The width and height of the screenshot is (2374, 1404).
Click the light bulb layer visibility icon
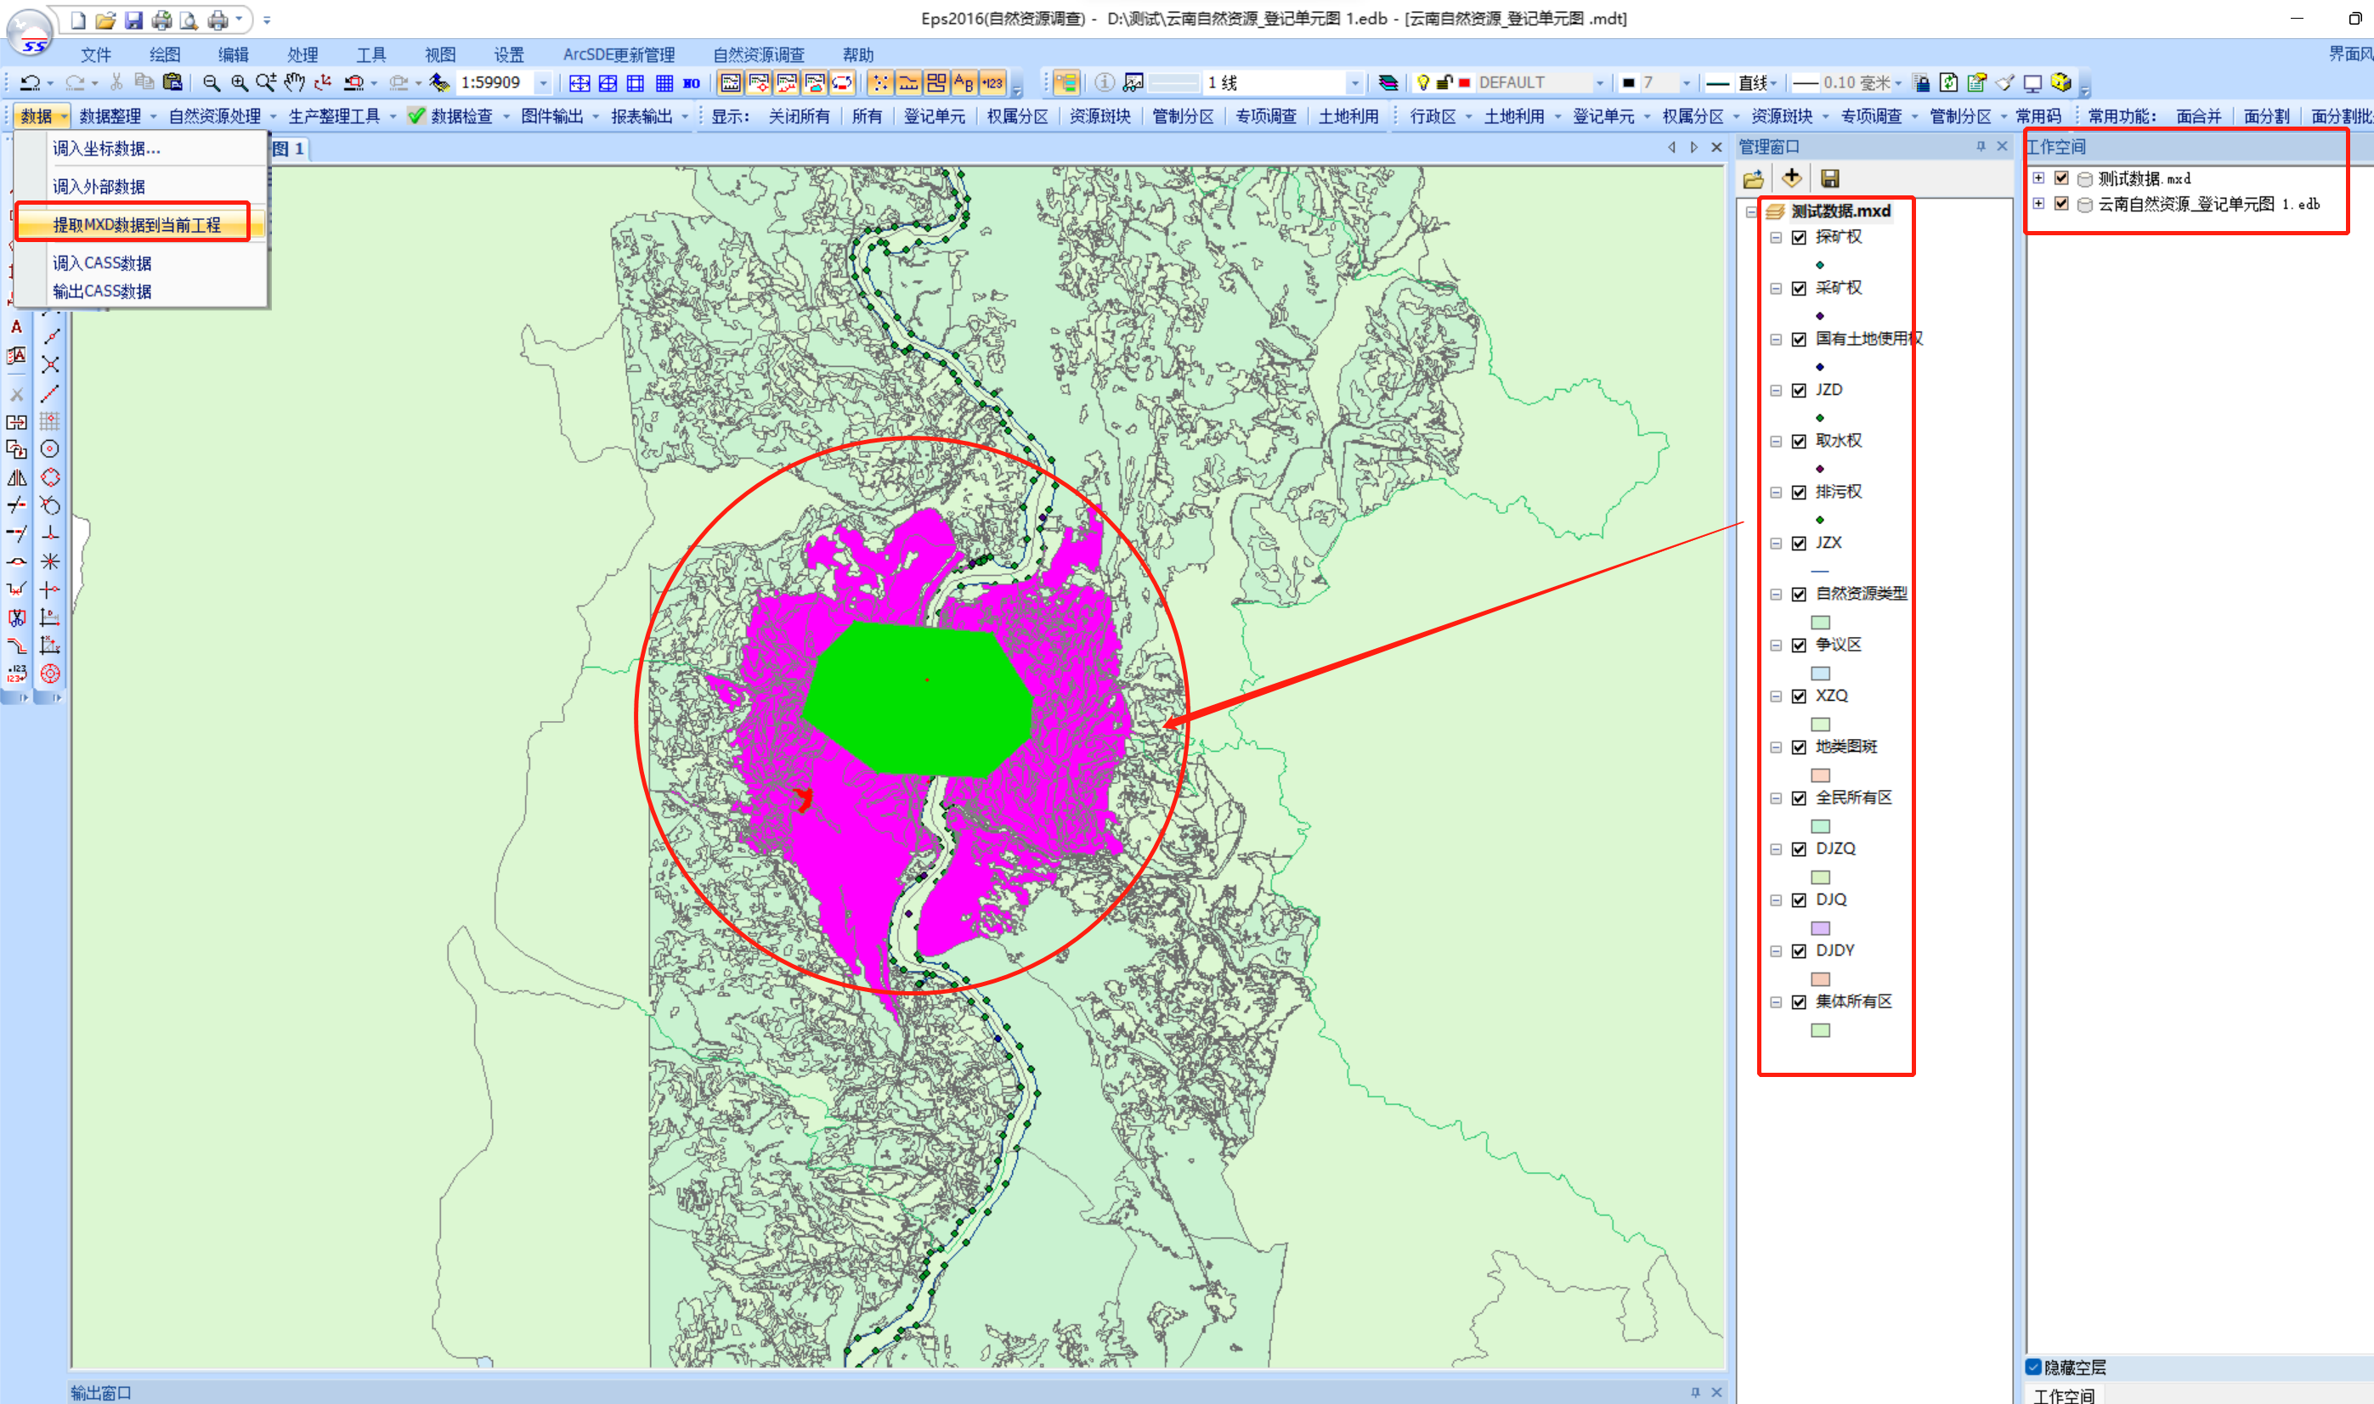click(x=1423, y=83)
